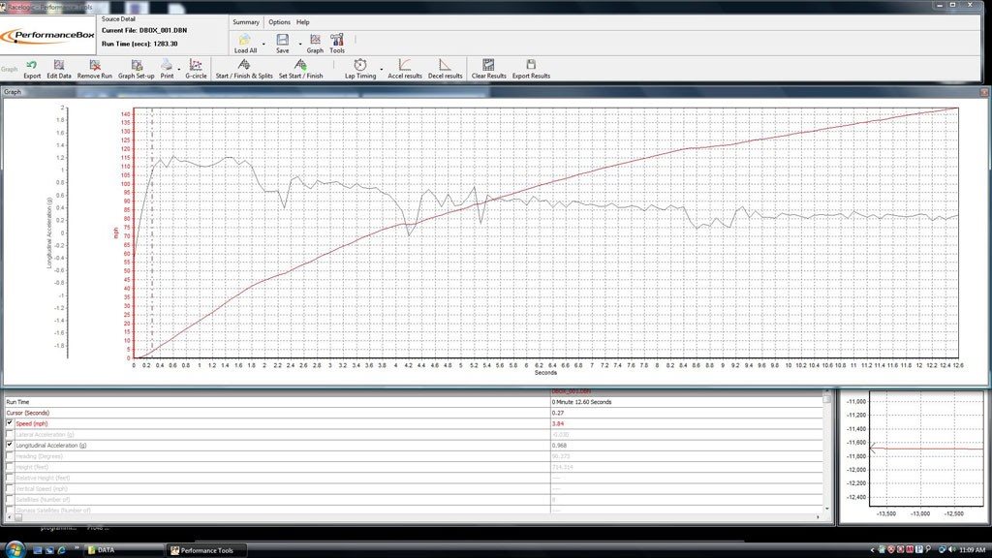Click the channel list vertical scrollbar down arrow
Image resolution: width=992 pixels, height=558 pixels.
pos(826,509)
